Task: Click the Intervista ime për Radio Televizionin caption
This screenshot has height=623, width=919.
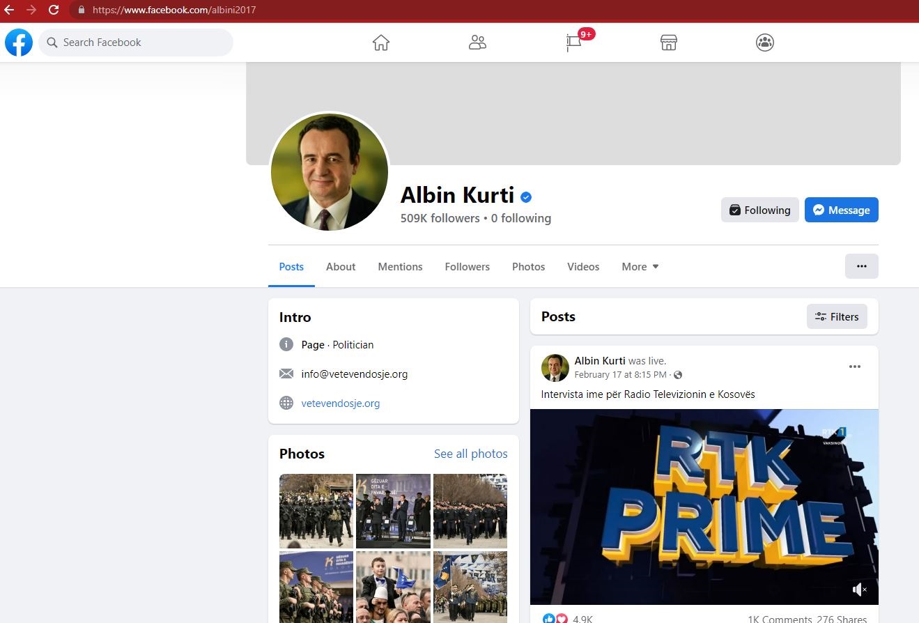Action: [x=648, y=394]
